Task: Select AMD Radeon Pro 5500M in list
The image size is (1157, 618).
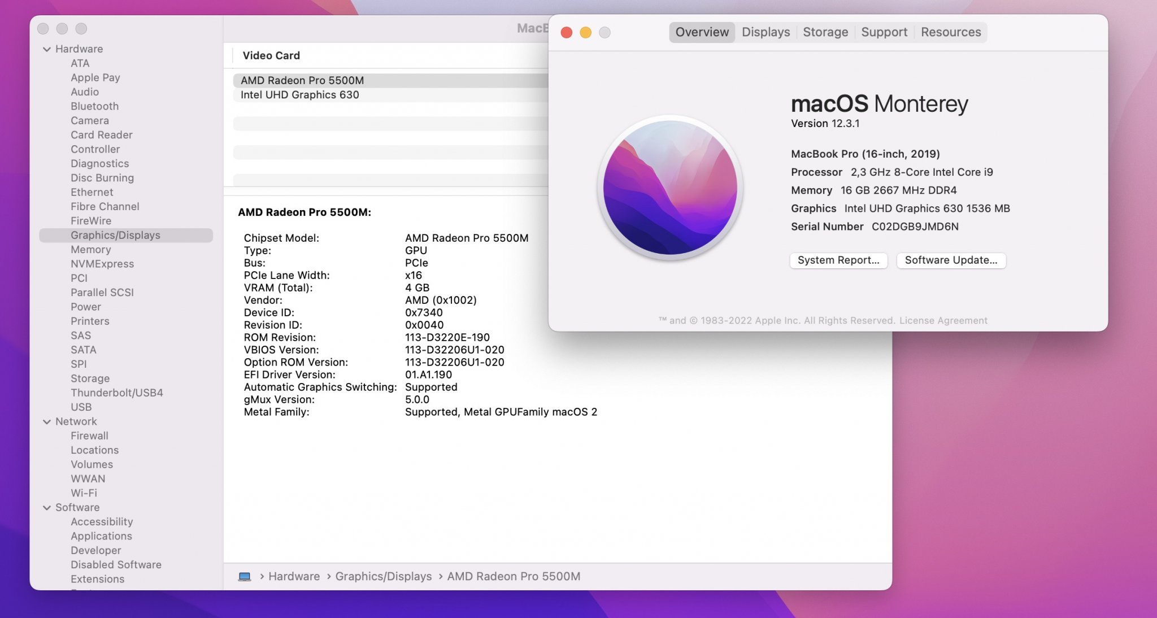Action: pos(391,80)
